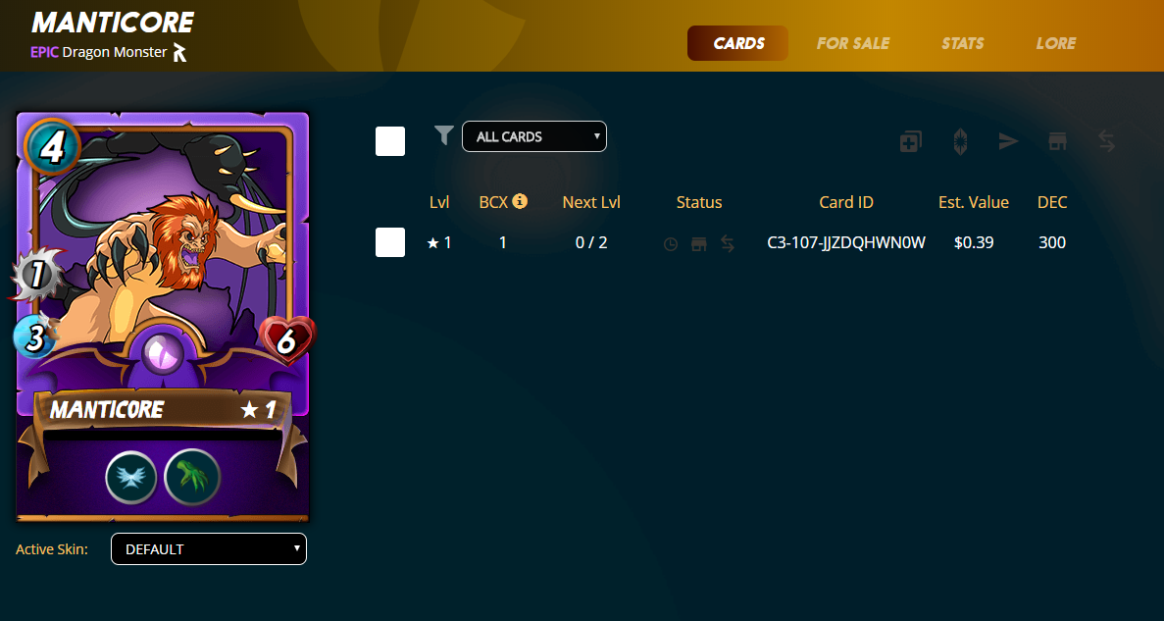Click the cooldown clock status icon in row
Screen dimensions: 1164x621
tap(671, 243)
